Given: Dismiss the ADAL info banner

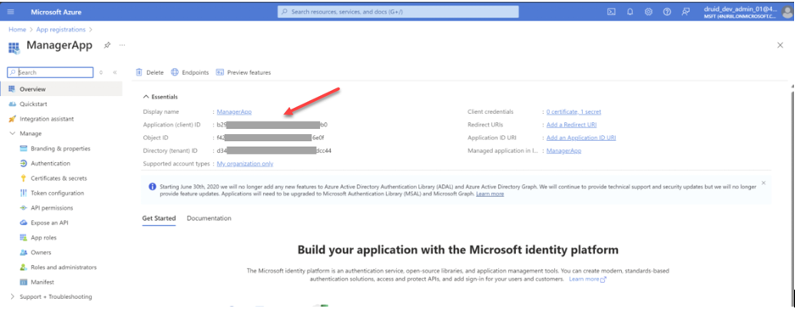Looking at the screenshot, I should click(x=764, y=183).
